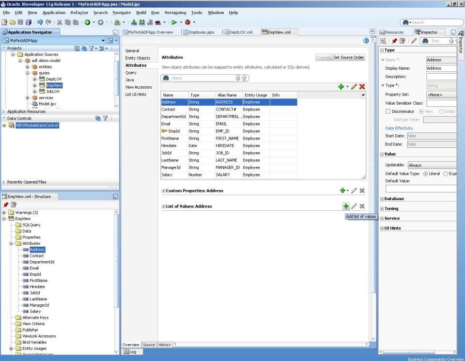Viewport: 465px width, 361px height.
Task: Select the Literal default value type radio button
Action: coord(426,173)
